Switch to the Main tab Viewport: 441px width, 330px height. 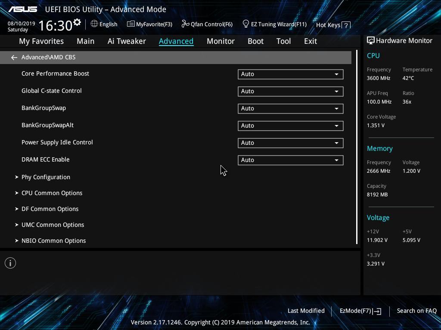tap(86, 41)
